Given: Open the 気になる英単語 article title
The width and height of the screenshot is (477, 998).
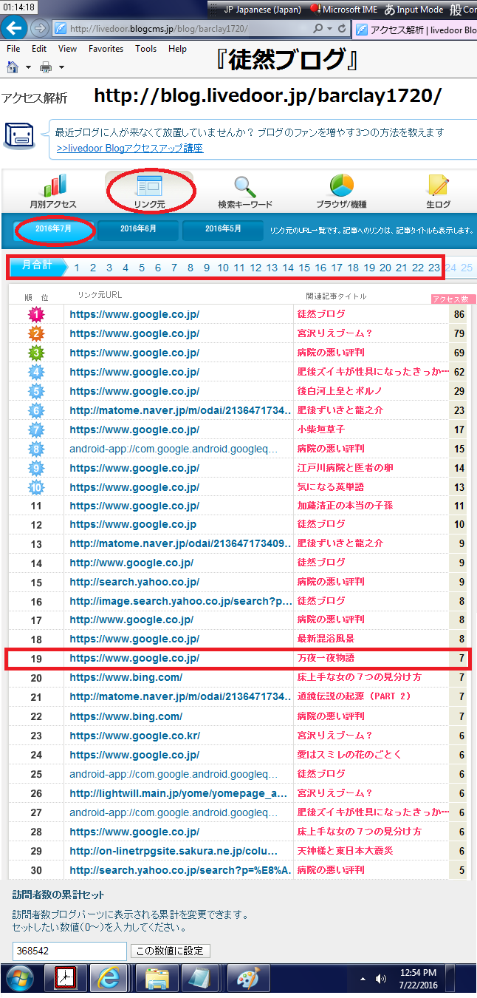Looking at the screenshot, I should pos(331,487).
